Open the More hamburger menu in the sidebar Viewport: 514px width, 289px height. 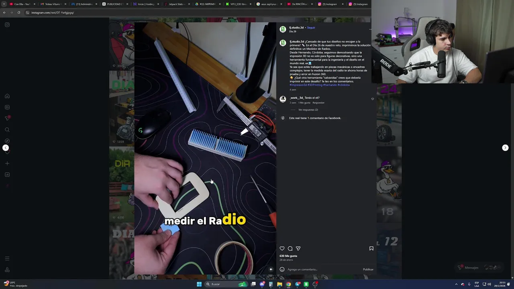point(7,258)
